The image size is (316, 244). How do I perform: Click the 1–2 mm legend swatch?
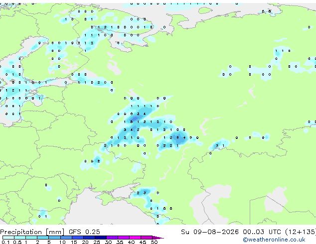coord(31,238)
